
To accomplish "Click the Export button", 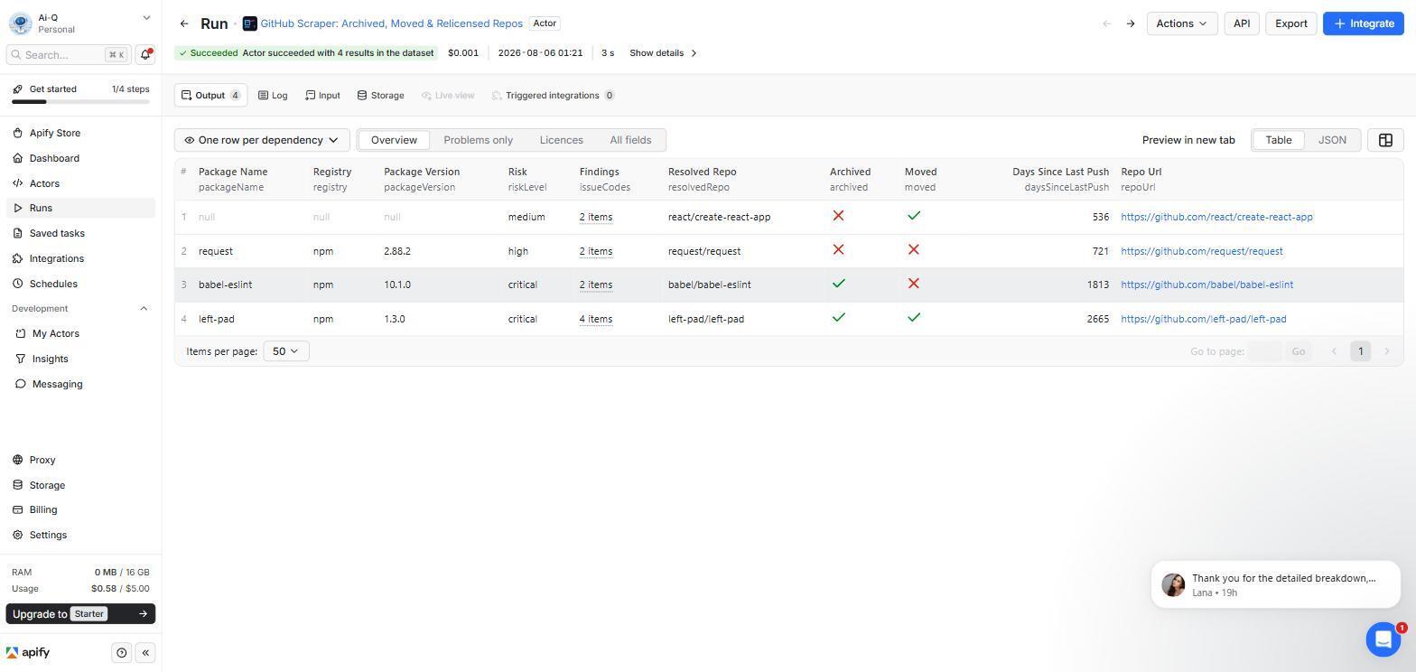I will pos(1290,23).
